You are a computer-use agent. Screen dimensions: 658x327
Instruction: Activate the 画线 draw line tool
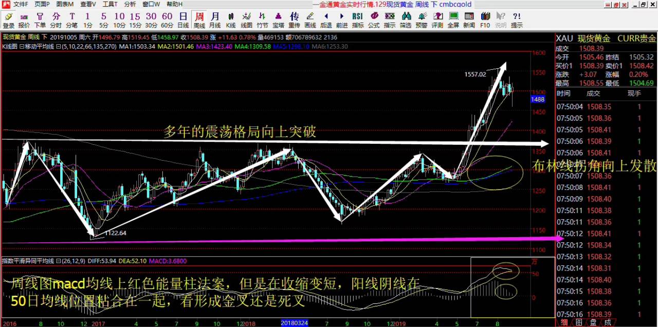pyautogui.click(x=310, y=20)
